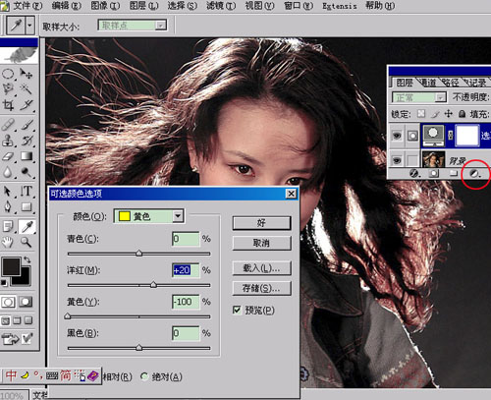This screenshot has width=491, height=400.
Task: Select the Brush tool
Action: tap(27, 125)
